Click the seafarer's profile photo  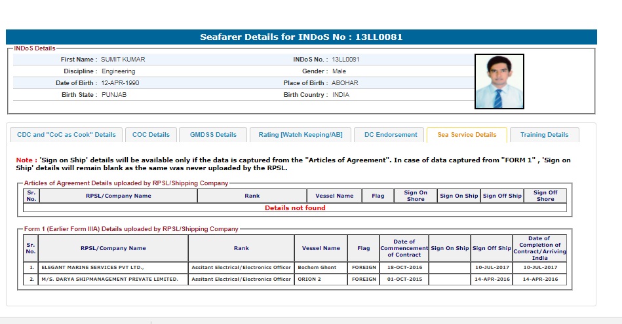pyautogui.click(x=499, y=81)
